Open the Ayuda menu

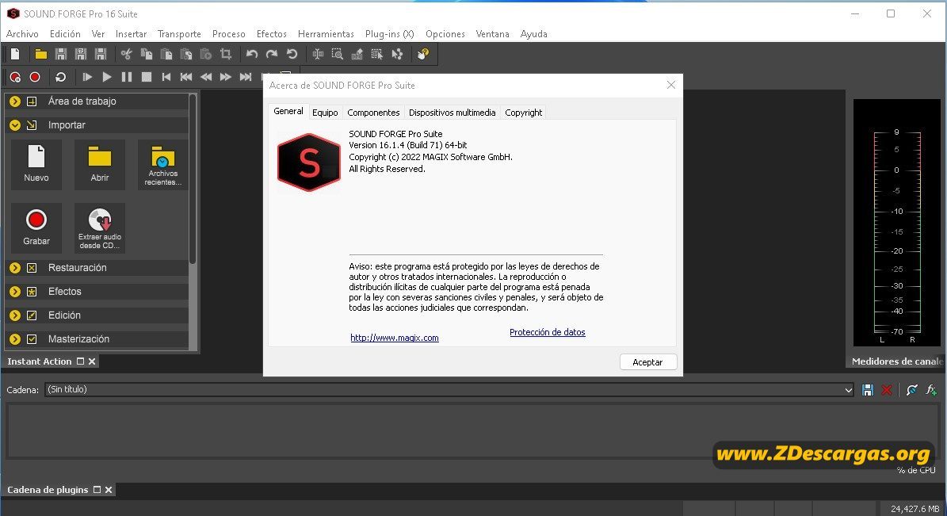[x=534, y=34]
